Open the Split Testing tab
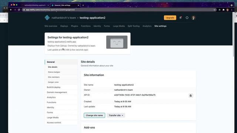237x133 pixels. (x=134, y=26)
